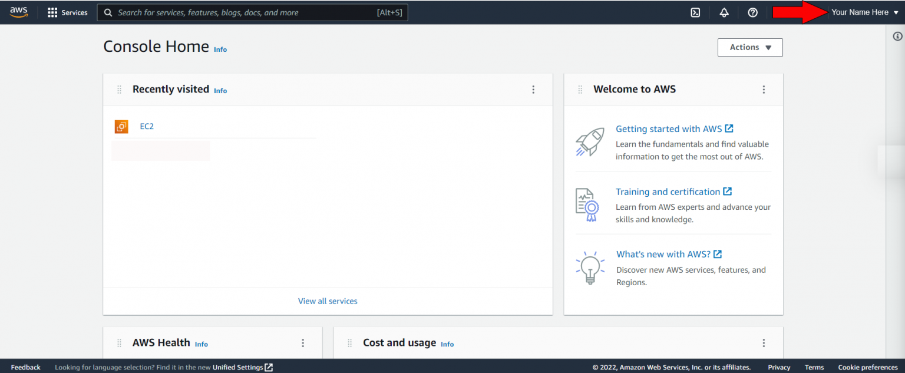
Task: Open the CloudShell terminal icon
Action: (695, 12)
